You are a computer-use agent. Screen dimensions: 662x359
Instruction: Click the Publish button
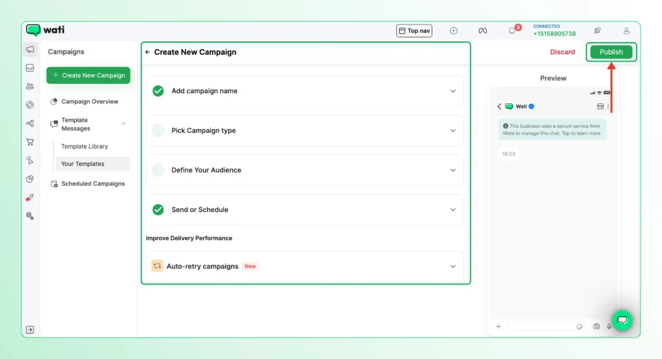tap(611, 52)
